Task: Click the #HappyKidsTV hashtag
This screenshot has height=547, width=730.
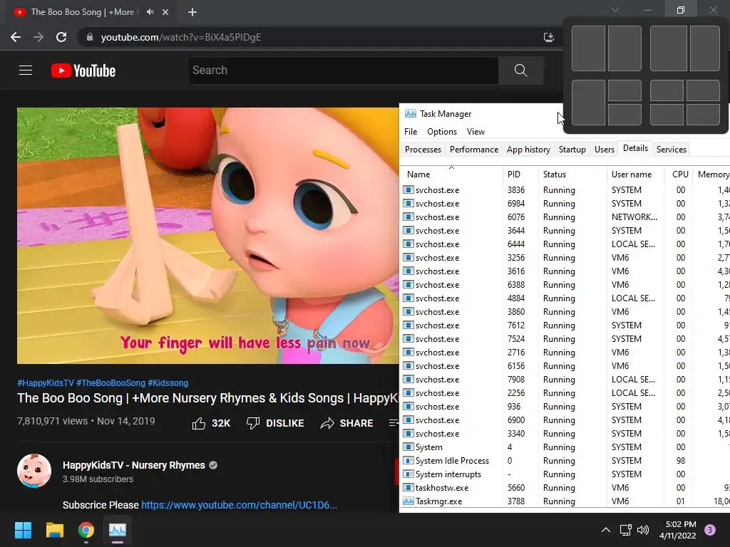Action: coord(46,382)
